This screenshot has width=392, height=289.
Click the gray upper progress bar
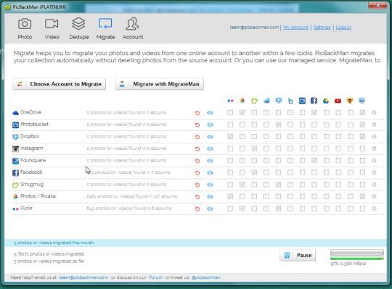pos(357,252)
